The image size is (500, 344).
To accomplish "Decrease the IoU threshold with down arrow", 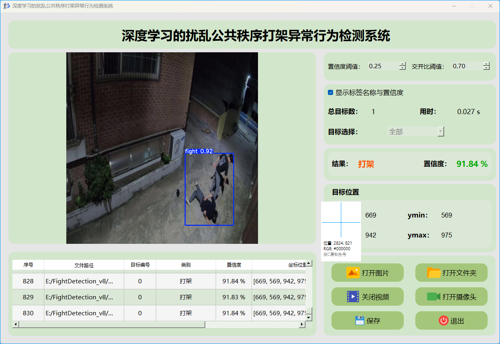I will [486, 68].
